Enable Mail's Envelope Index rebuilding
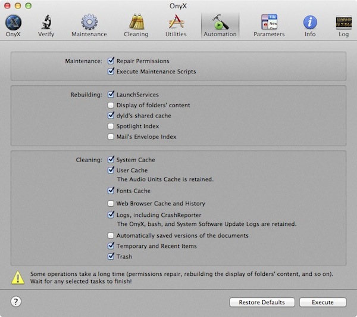 point(111,136)
